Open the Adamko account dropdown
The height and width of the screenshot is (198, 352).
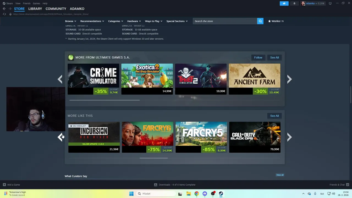tap(311, 3)
